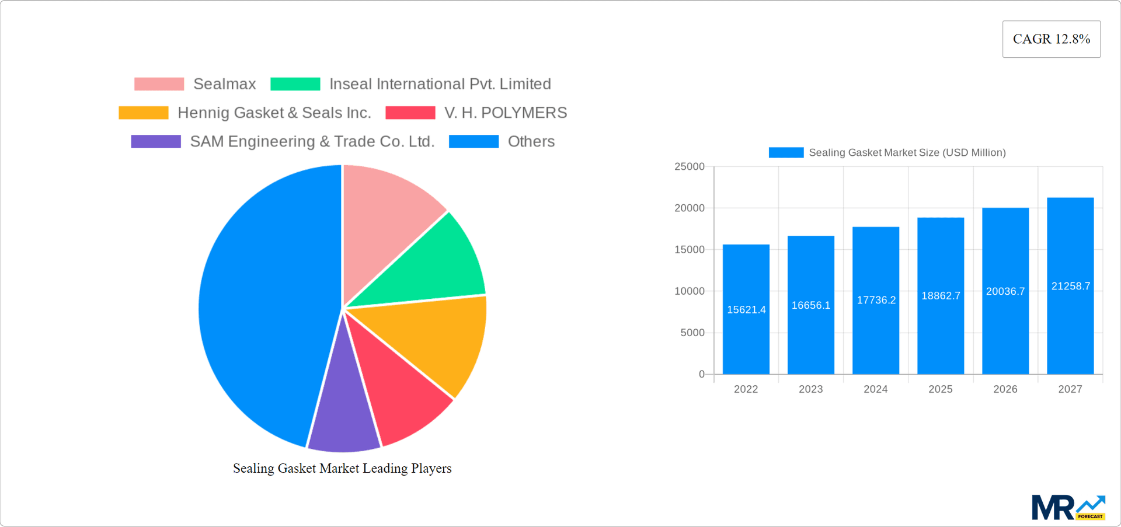Click the CAGR 12.8% box
The height and width of the screenshot is (527, 1121).
pos(1051,39)
